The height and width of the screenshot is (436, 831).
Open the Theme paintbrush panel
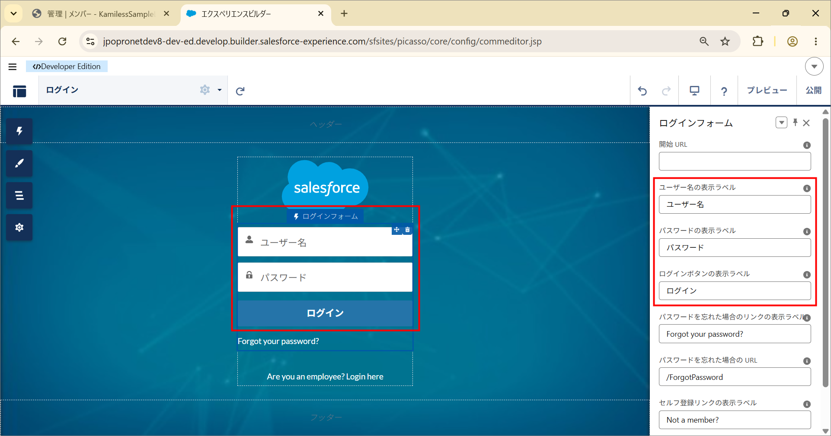point(19,163)
